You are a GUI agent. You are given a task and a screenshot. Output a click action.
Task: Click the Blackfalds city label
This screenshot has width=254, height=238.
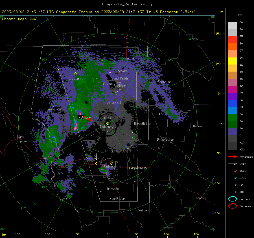pyautogui.click(x=120, y=78)
